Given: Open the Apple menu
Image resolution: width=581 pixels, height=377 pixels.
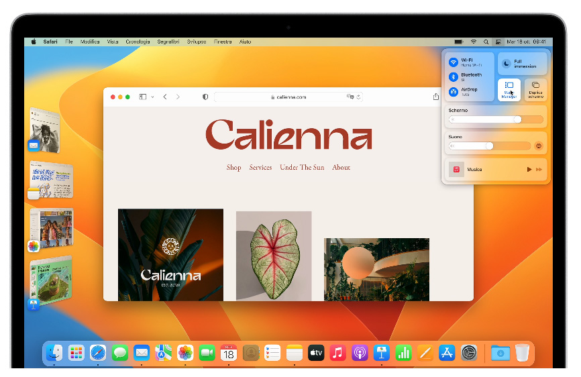Looking at the screenshot, I should [34, 42].
